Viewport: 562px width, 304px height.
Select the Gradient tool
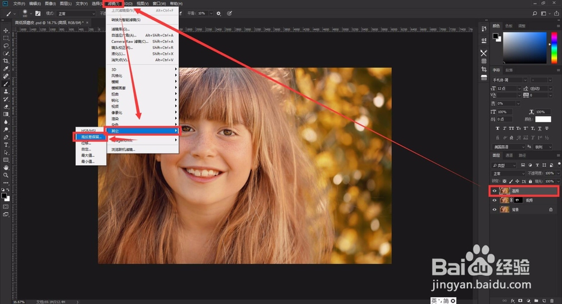tap(6, 115)
